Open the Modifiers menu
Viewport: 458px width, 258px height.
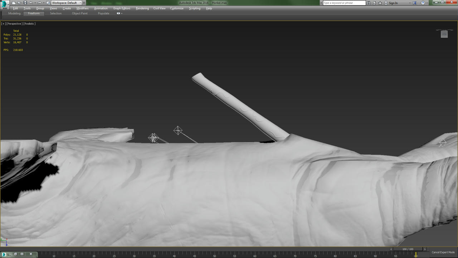[x=83, y=8]
